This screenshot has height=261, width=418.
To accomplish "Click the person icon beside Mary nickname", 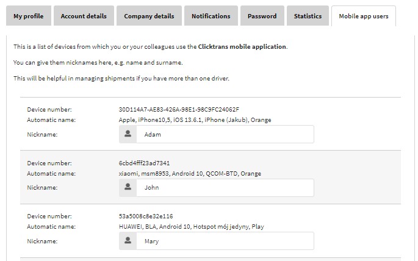I will click(x=128, y=241).
